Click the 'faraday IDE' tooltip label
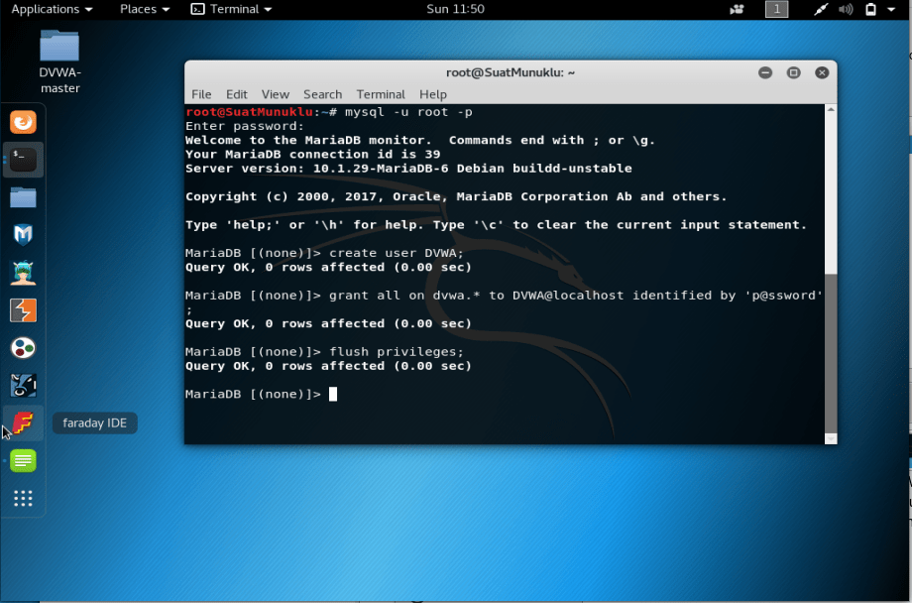 [x=95, y=423]
